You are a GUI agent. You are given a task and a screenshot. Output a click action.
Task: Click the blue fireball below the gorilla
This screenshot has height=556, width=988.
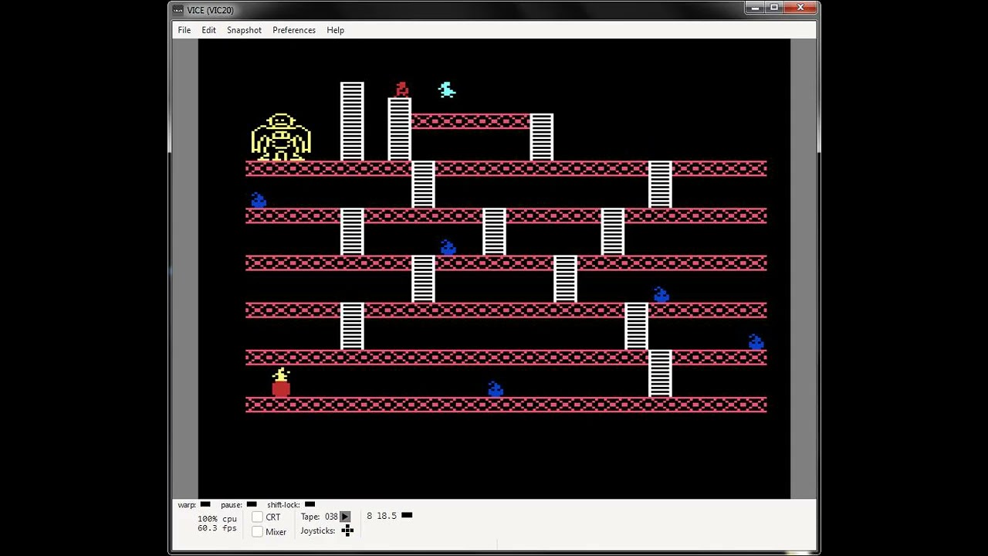259,201
